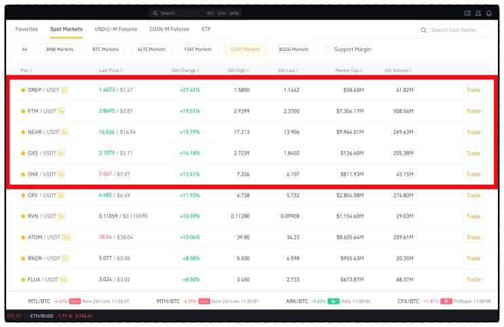Focus the Search Coin Name field

pyautogui.click(x=453, y=31)
